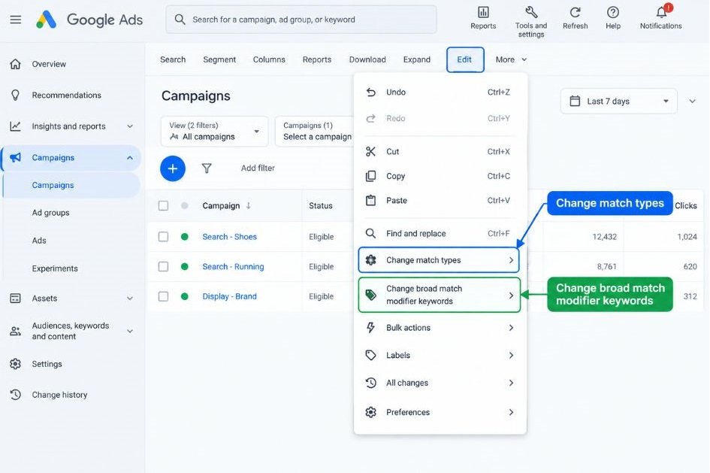This screenshot has width=710, height=473.
Task: Click Search in the toolbar
Action: 173,59
